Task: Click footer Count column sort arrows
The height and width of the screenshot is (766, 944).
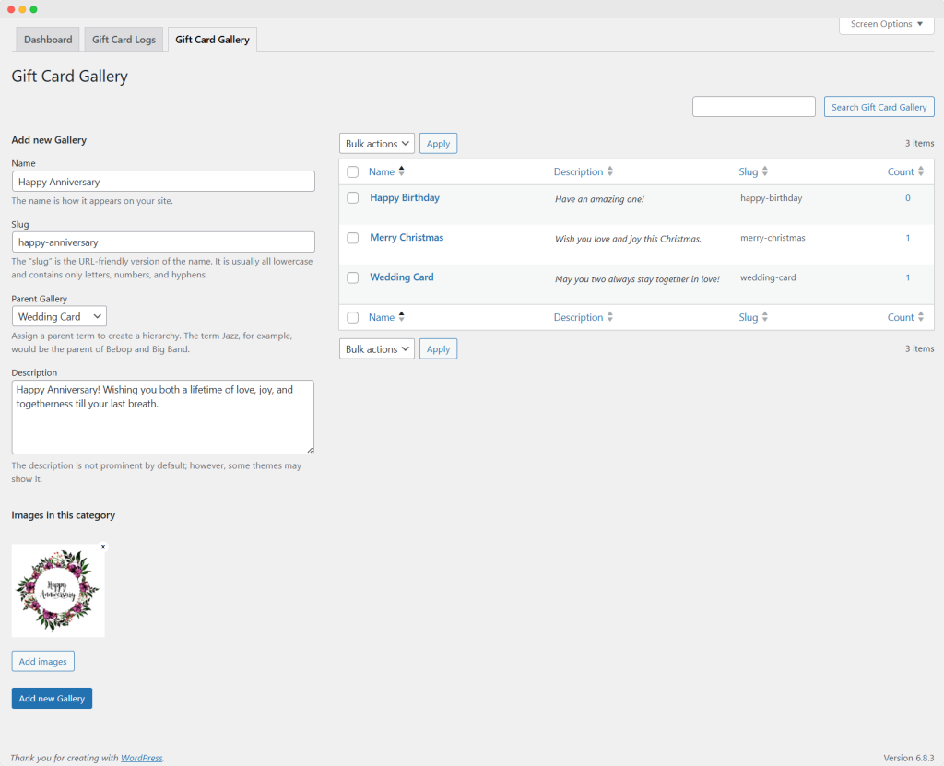Action: click(x=921, y=317)
